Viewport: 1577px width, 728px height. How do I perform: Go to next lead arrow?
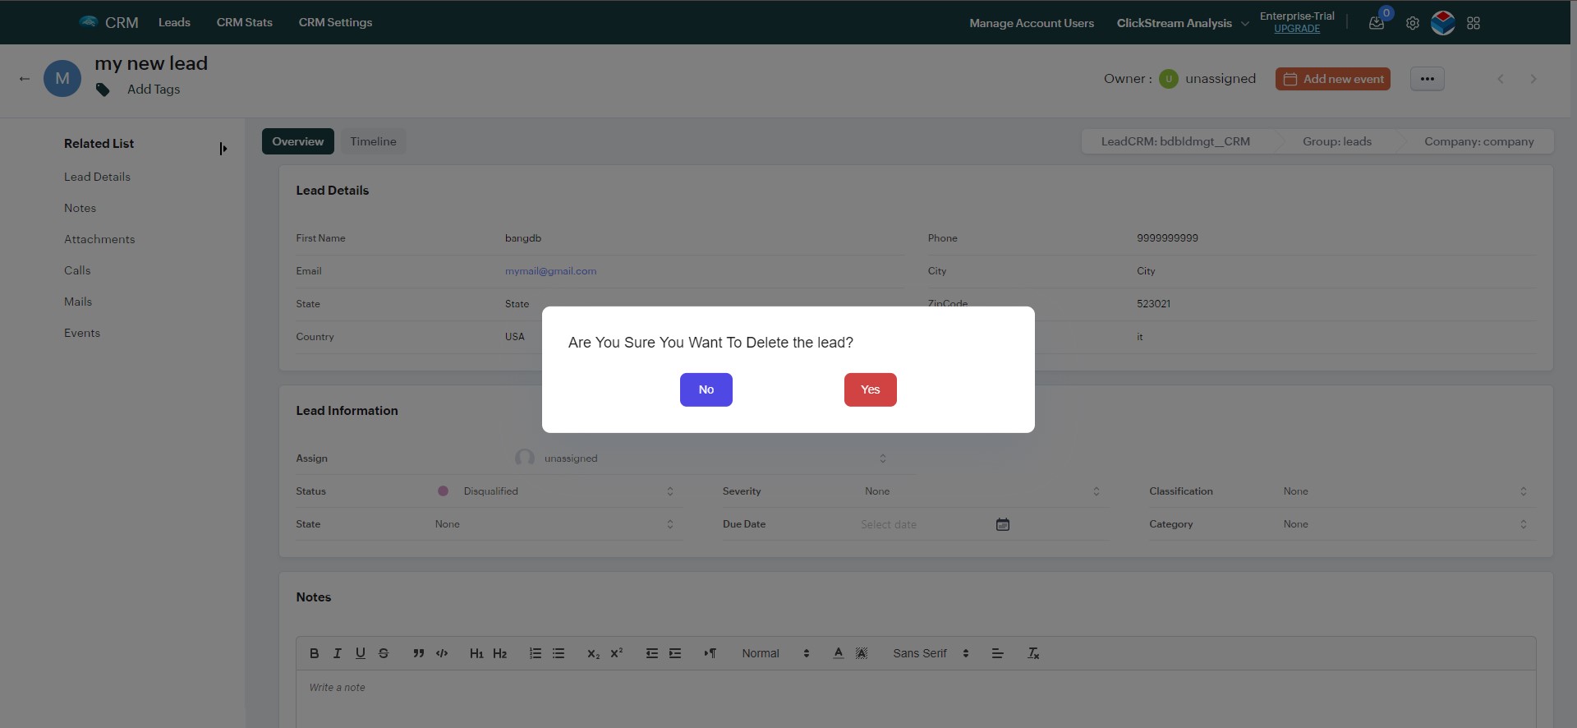pyautogui.click(x=1533, y=79)
